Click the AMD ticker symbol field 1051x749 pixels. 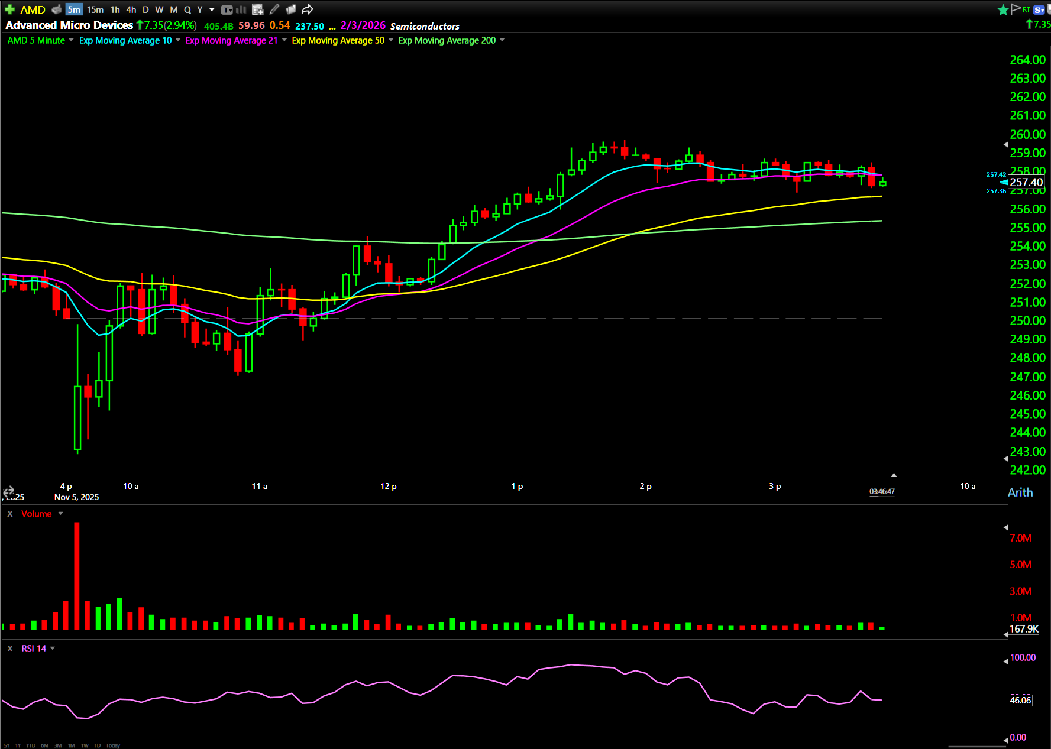tap(33, 9)
